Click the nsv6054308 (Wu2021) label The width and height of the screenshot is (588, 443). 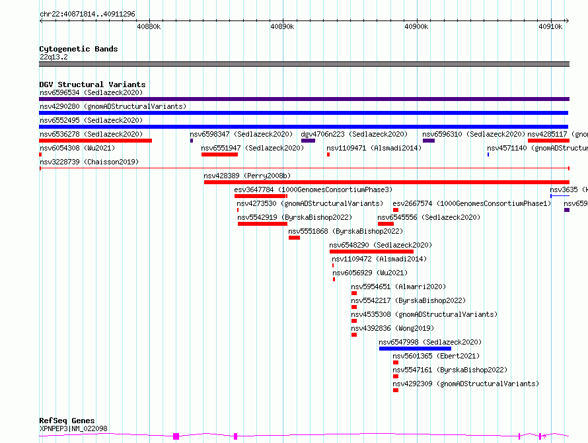[77, 148]
